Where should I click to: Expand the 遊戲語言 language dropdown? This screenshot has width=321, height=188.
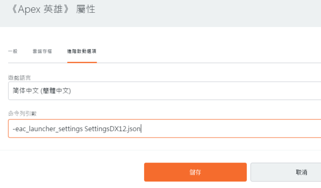165,91
